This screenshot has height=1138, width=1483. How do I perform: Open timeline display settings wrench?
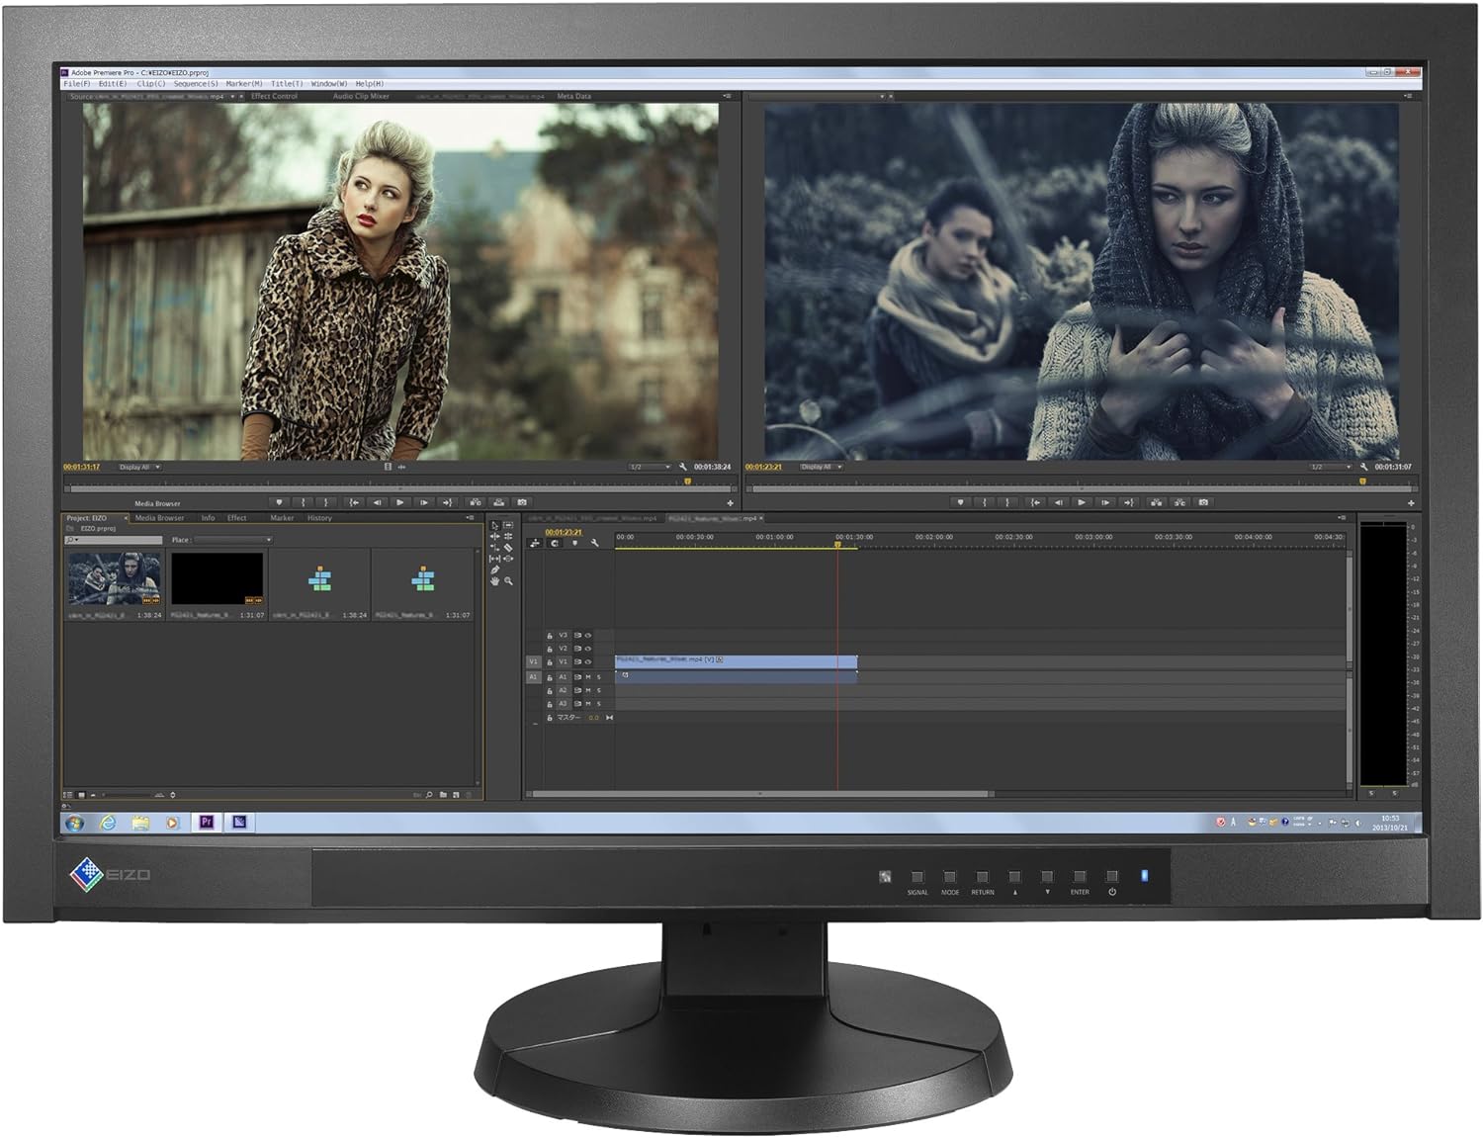pyautogui.click(x=595, y=543)
